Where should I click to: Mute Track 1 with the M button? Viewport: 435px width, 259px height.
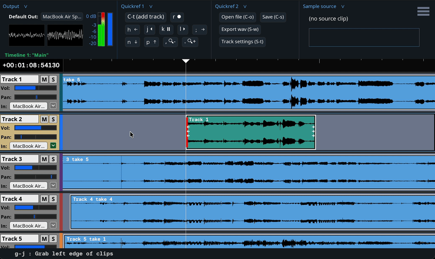coord(44,79)
